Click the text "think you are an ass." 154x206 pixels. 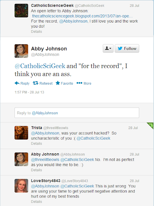click(43, 74)
